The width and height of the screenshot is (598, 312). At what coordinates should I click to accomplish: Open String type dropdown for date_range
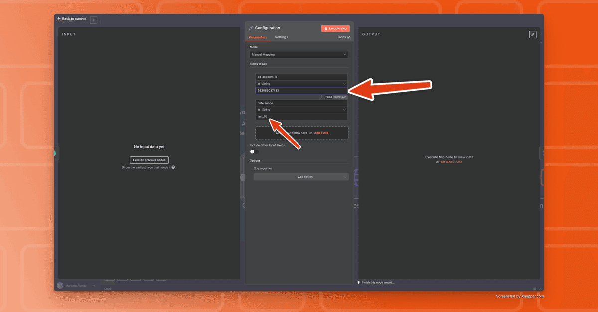point(301,109)
